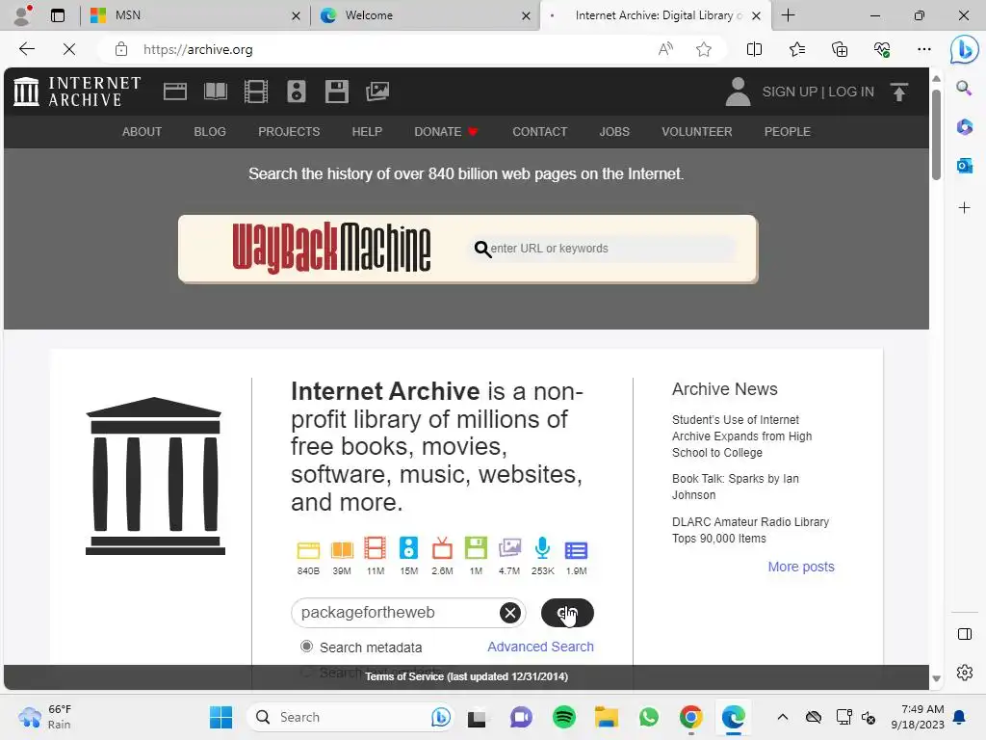
Task: Open the PEOPLE menu item
Action: [x=788, y=131]
